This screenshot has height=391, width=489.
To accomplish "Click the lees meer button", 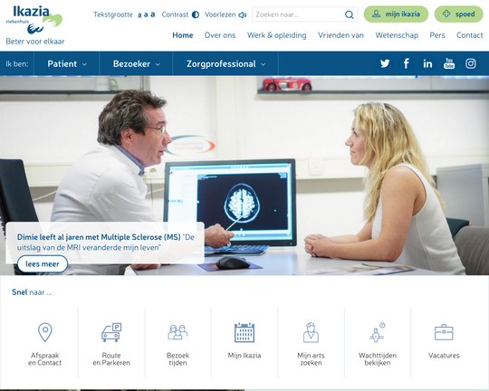I will pyautogui.click(x=43, y=264).
